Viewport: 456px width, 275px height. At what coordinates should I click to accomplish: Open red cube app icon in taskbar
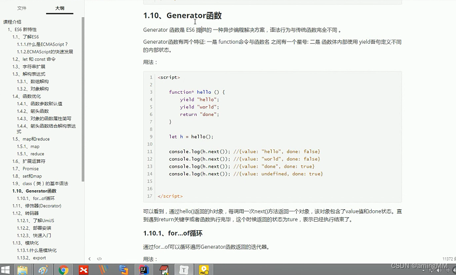164,270
